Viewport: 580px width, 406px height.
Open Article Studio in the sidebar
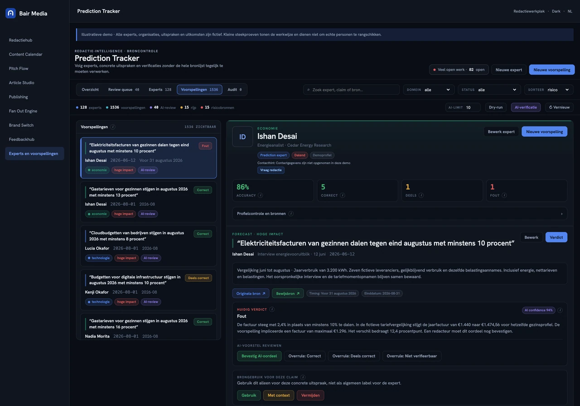(x=35, y=82)
